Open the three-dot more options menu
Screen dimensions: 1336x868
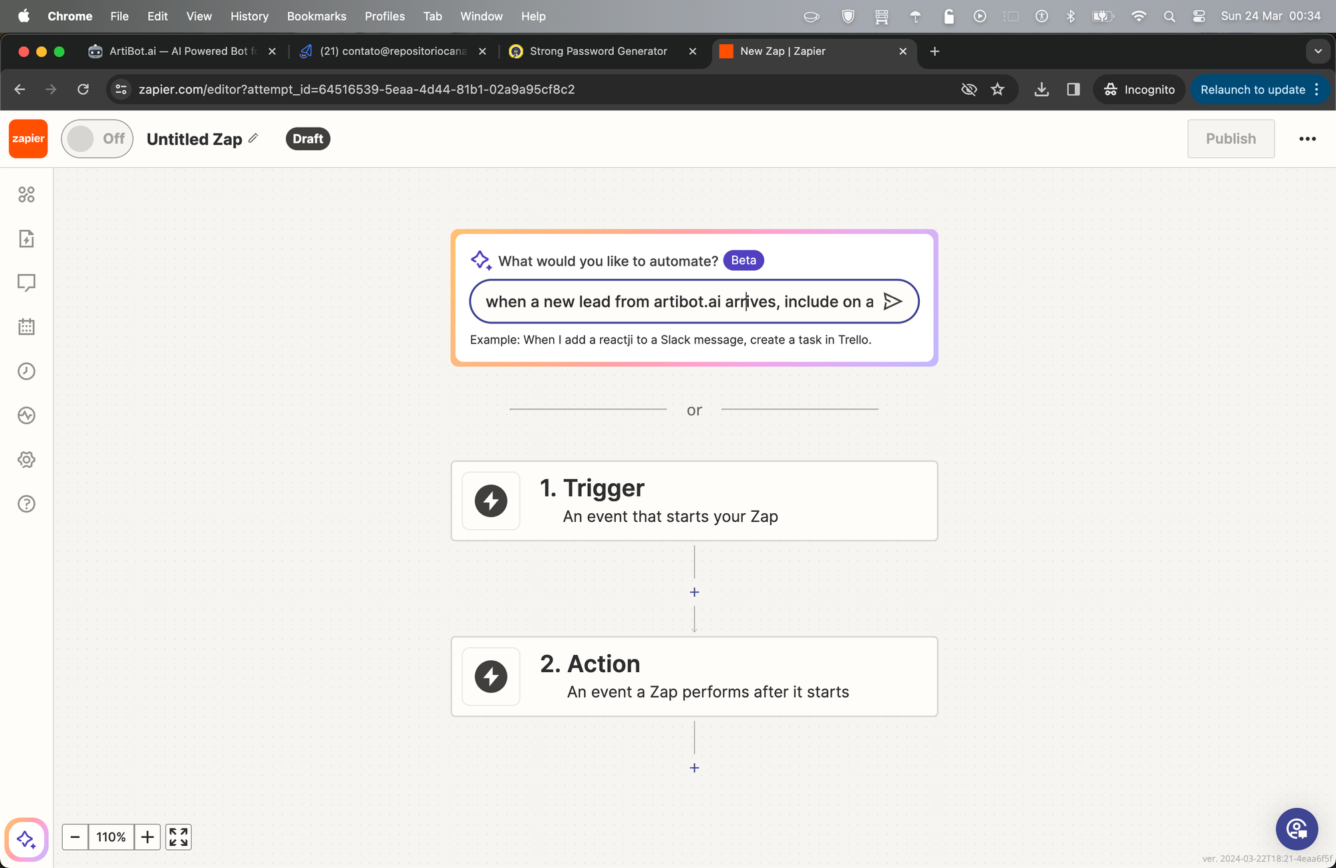point(1307,139)
